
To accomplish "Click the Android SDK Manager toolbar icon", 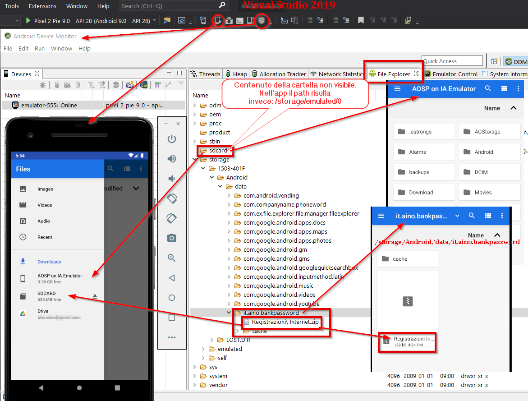I will 229,20.
